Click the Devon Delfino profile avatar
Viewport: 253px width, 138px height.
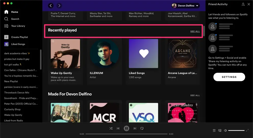pos(174,6)
